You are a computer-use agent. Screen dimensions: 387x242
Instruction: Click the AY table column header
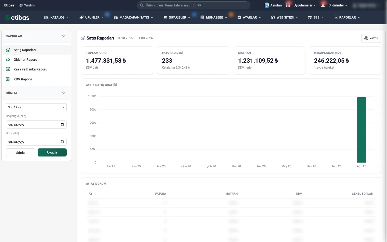(x=91, y=194)
